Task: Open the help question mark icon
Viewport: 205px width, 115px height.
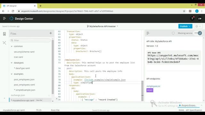Action: tap(192, 19)
